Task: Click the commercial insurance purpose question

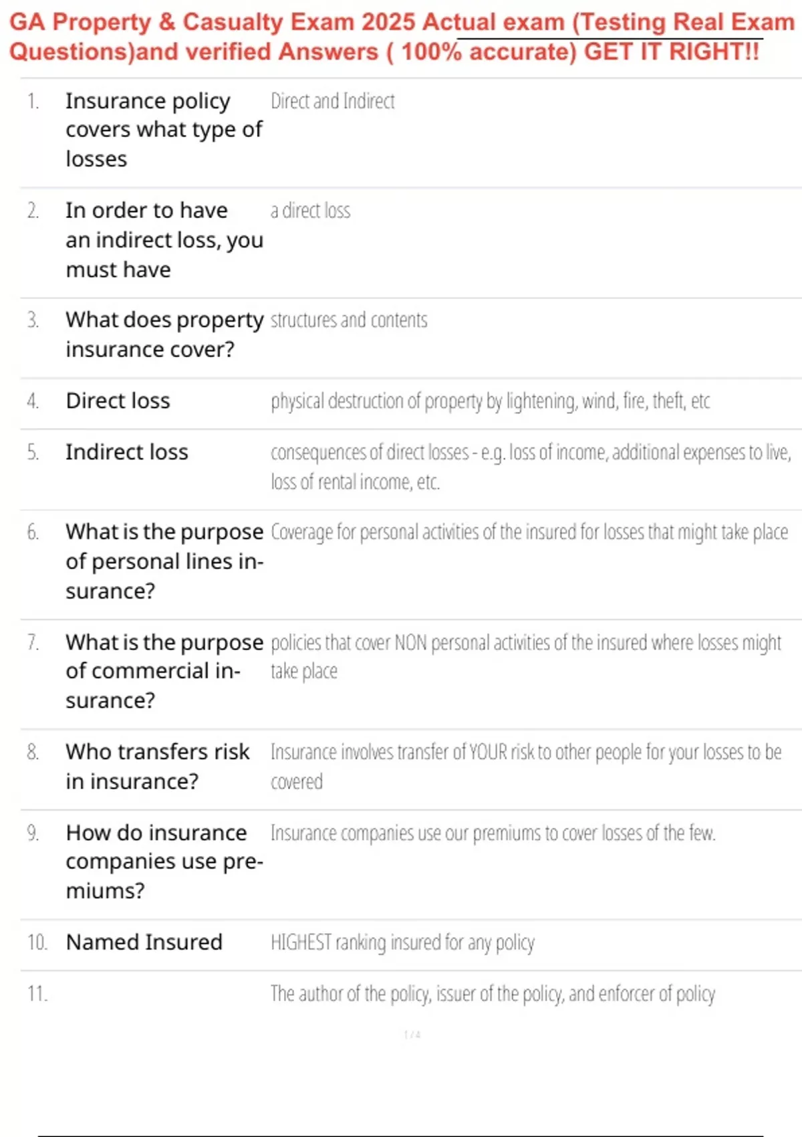Action: point(164,671)
